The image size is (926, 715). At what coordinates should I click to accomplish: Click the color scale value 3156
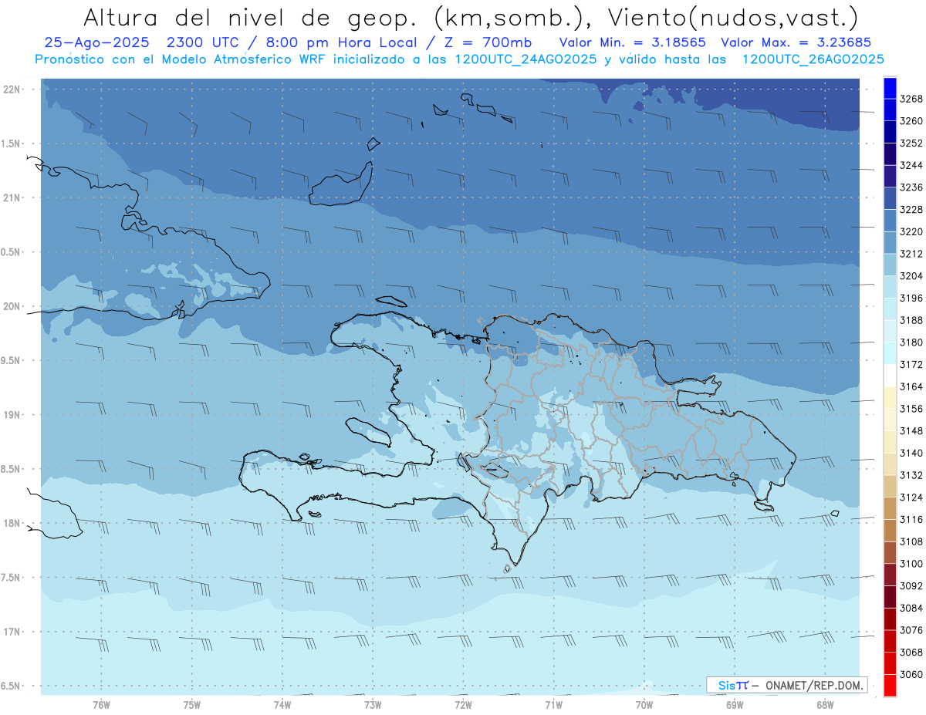tap(911, 409)
